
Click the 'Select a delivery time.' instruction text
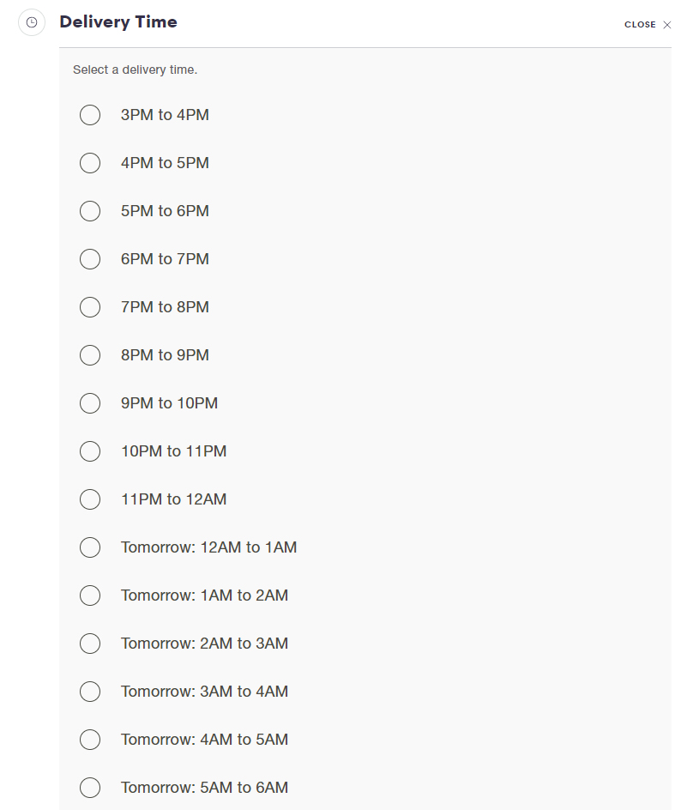tap(135, 70)
